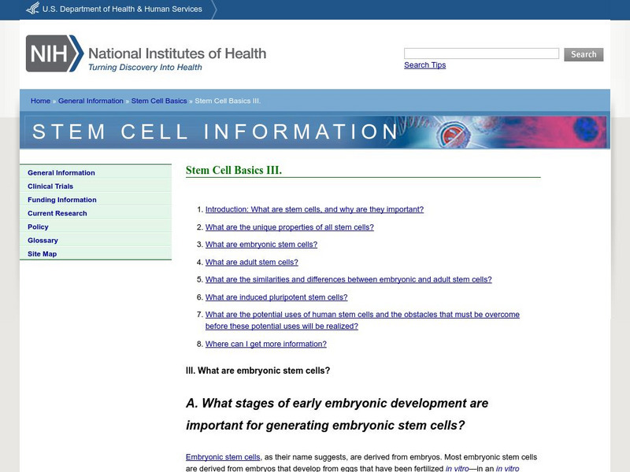
Task: Open the Search Tips link
Action: tap(424, 65)
